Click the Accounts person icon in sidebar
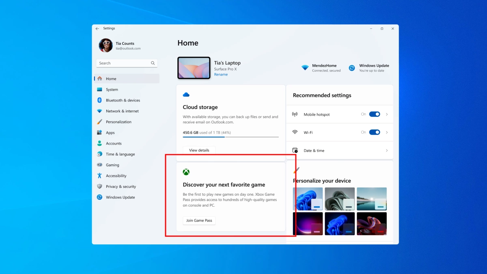Screen dimensions: 487x274 click(x=99, y=143)
